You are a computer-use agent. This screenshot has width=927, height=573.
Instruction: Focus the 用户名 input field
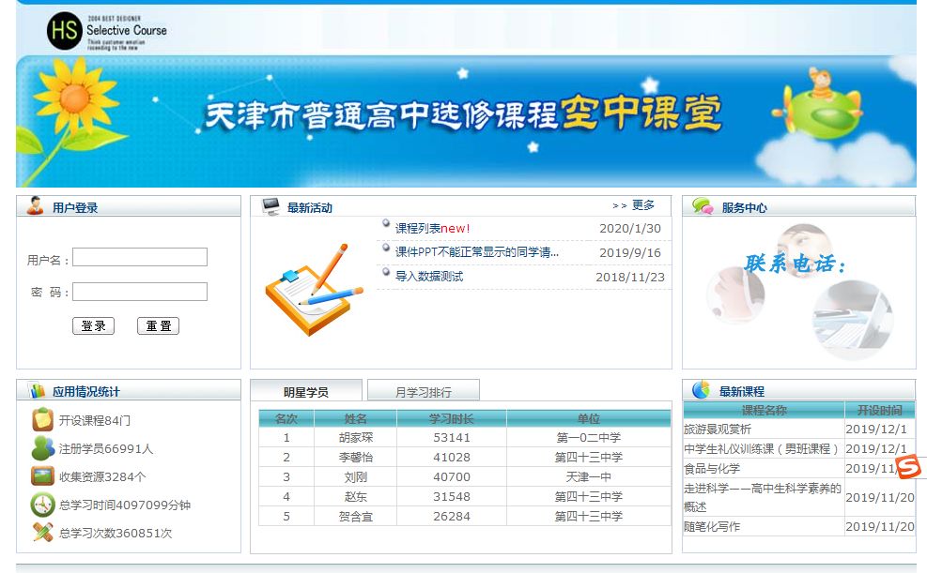[x=140, y=257]
